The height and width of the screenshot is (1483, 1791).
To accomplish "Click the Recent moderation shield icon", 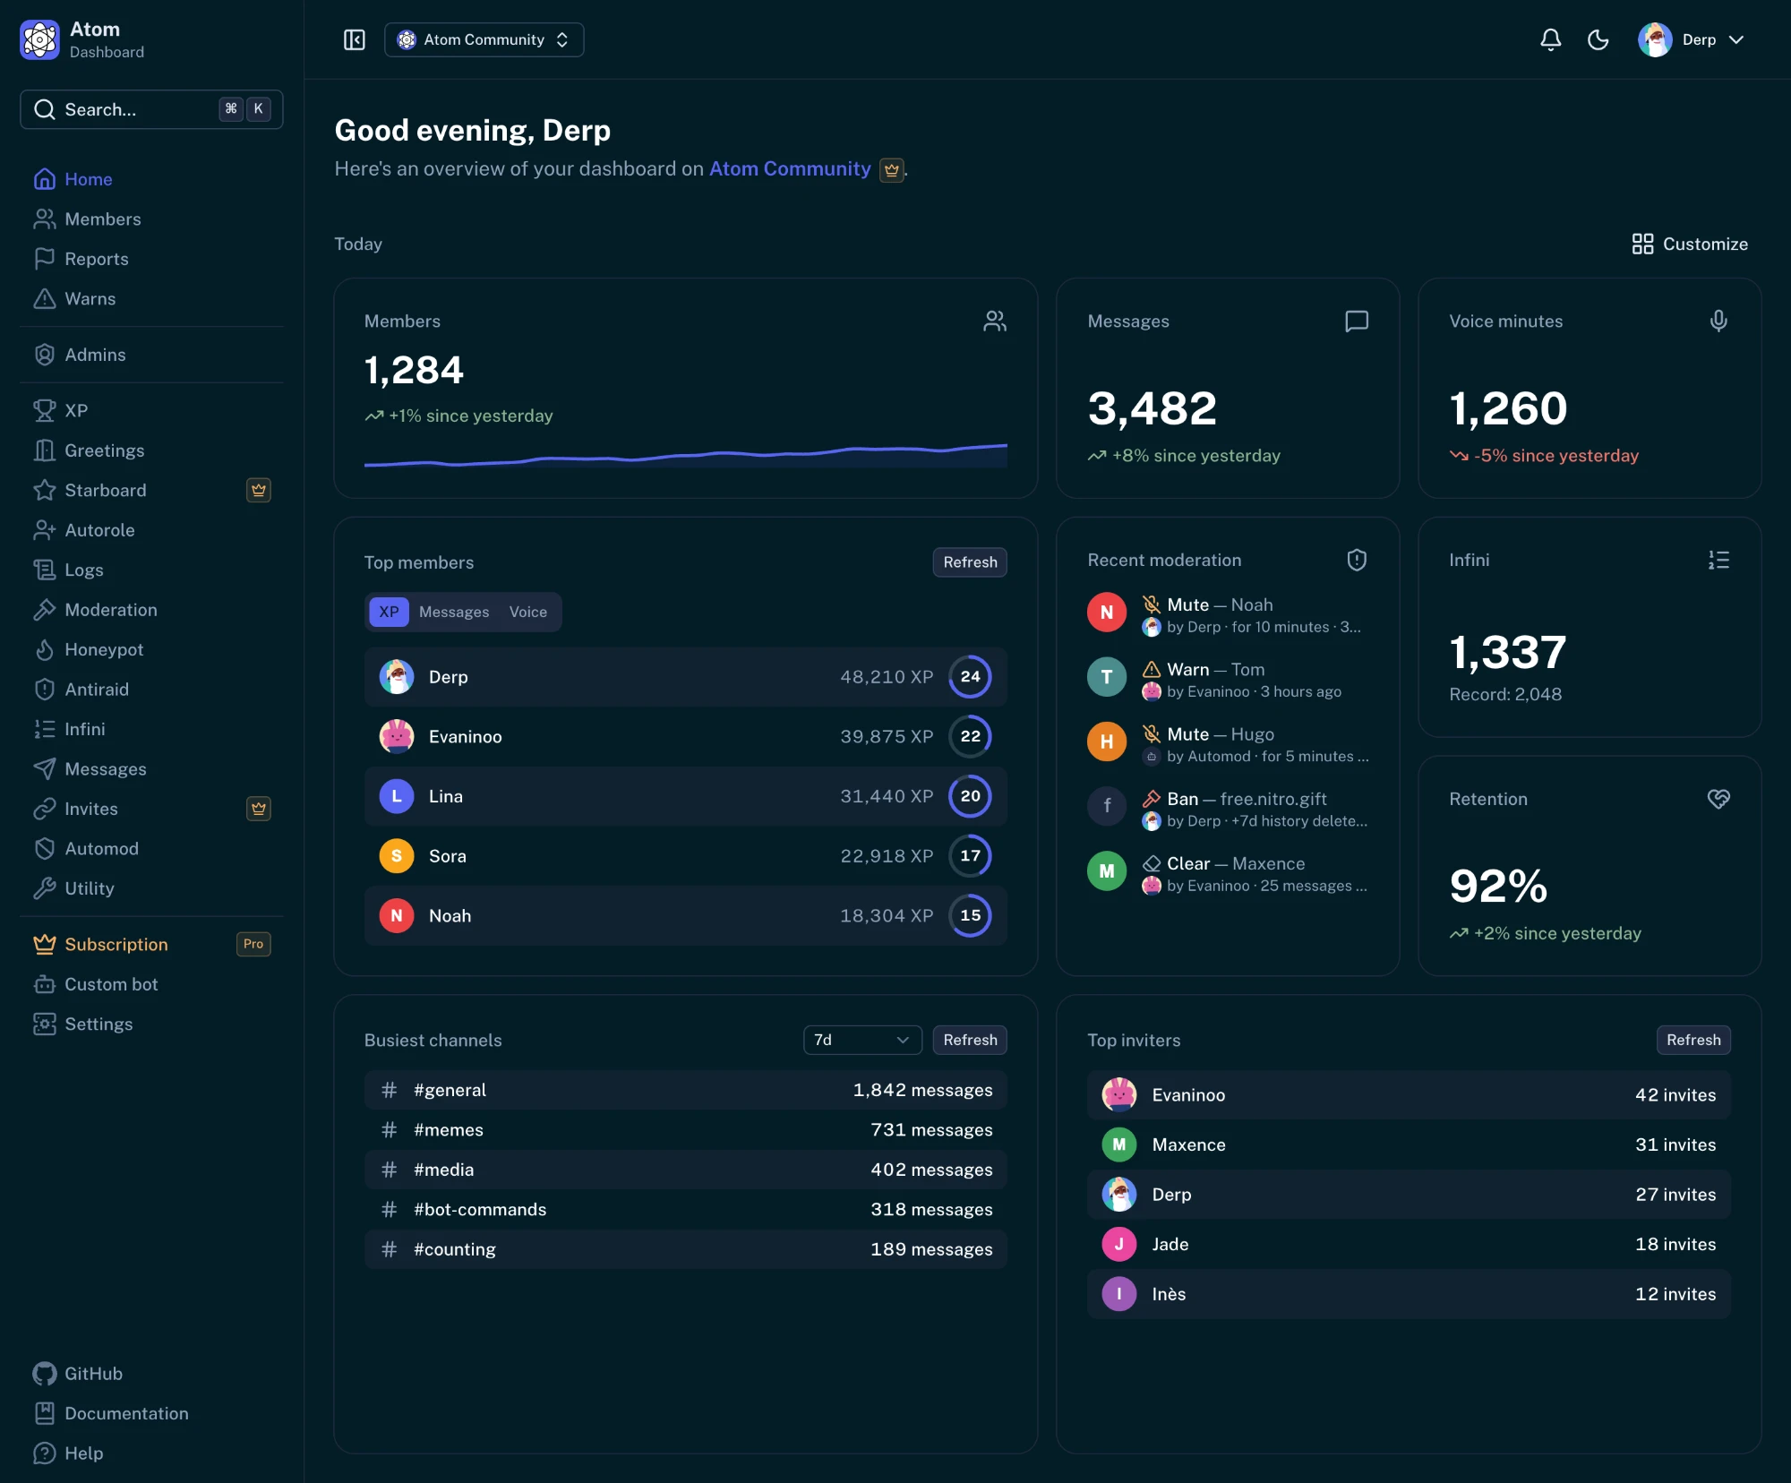I will [1357, 560].
